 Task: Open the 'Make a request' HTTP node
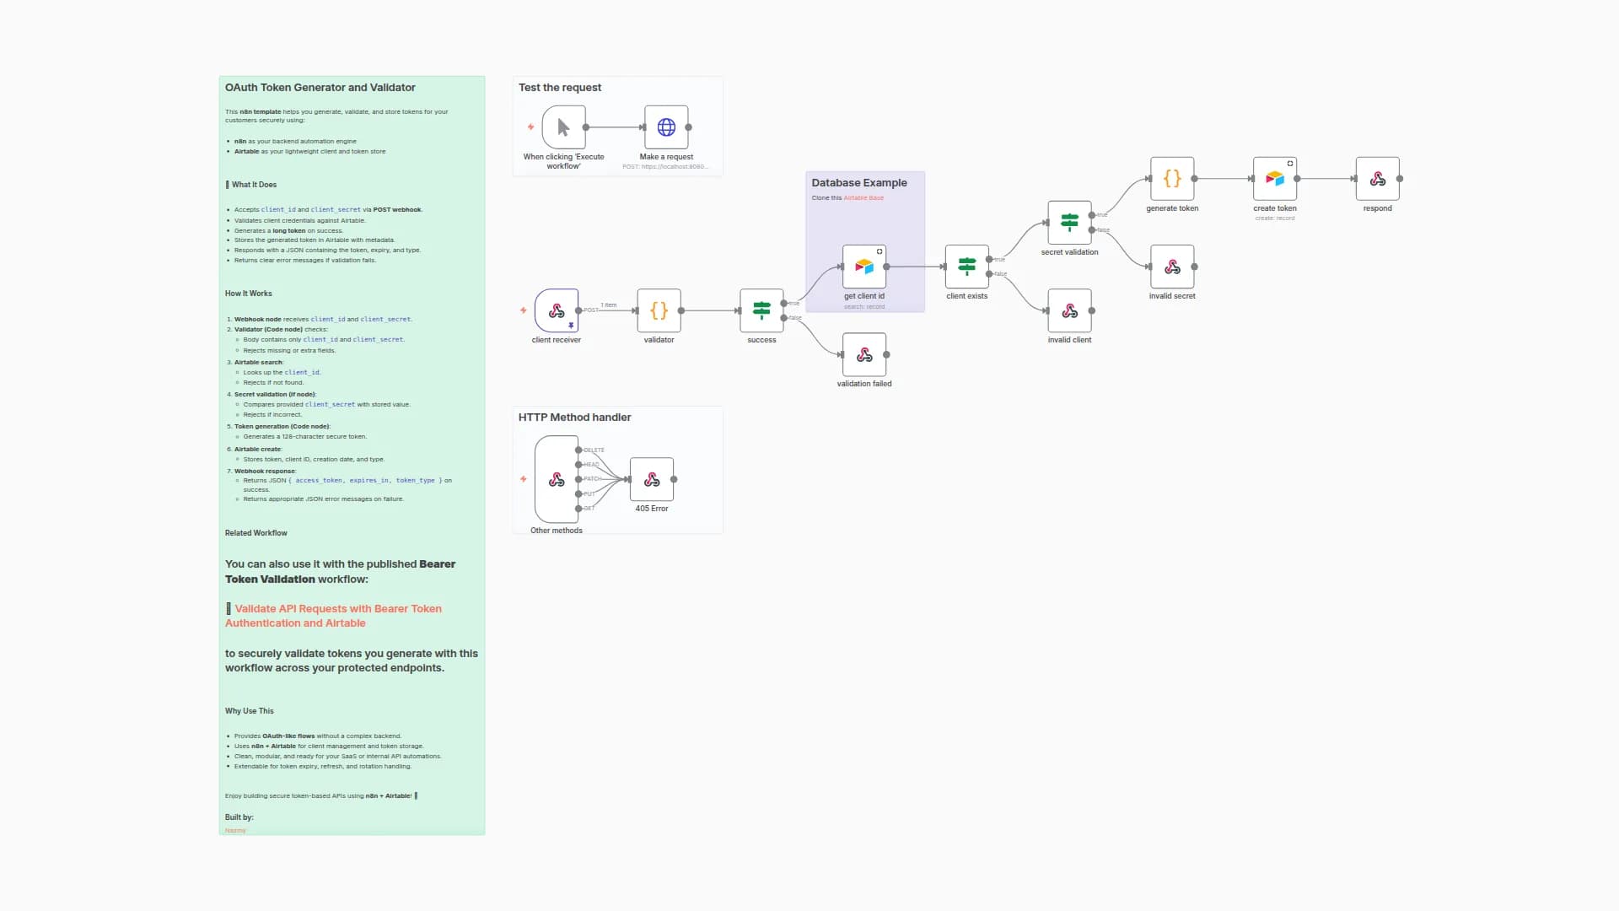coord(666,128)
